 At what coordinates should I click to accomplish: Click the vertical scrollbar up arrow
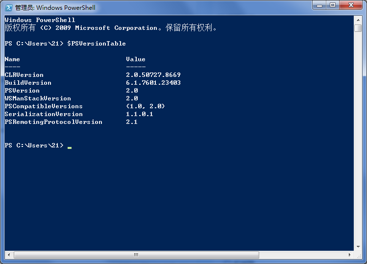point(358,20)
